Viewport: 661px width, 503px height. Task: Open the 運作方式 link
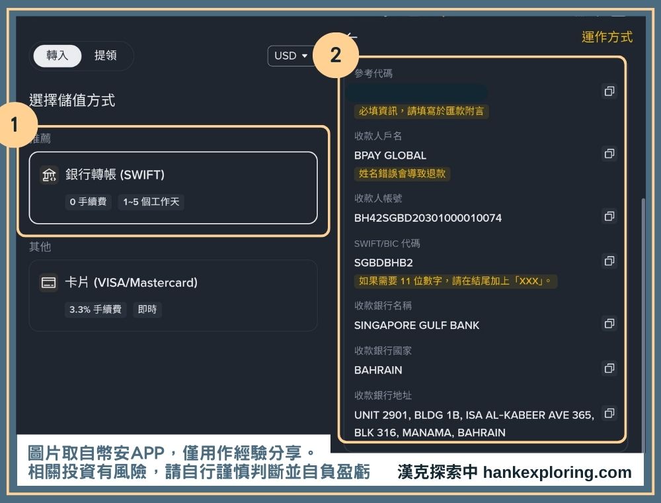click(x=605, y=38)
